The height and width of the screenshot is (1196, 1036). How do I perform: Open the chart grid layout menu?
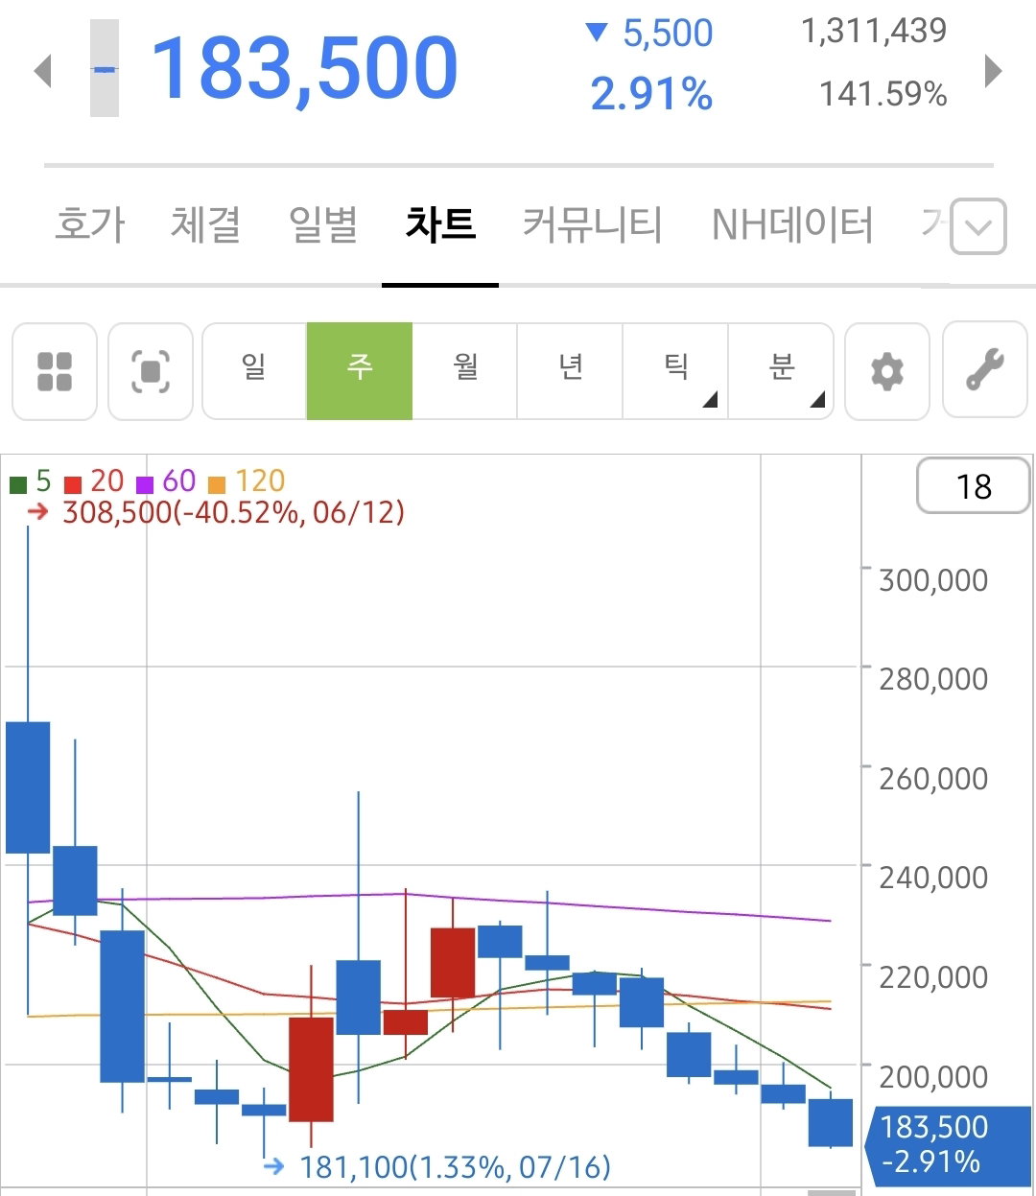[55, 371]
